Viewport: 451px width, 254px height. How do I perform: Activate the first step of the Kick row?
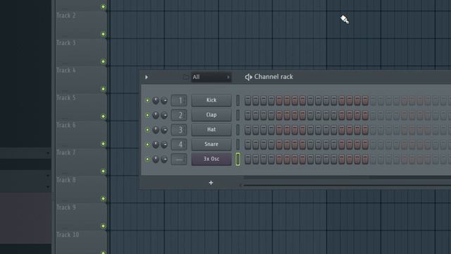[247, 100]
